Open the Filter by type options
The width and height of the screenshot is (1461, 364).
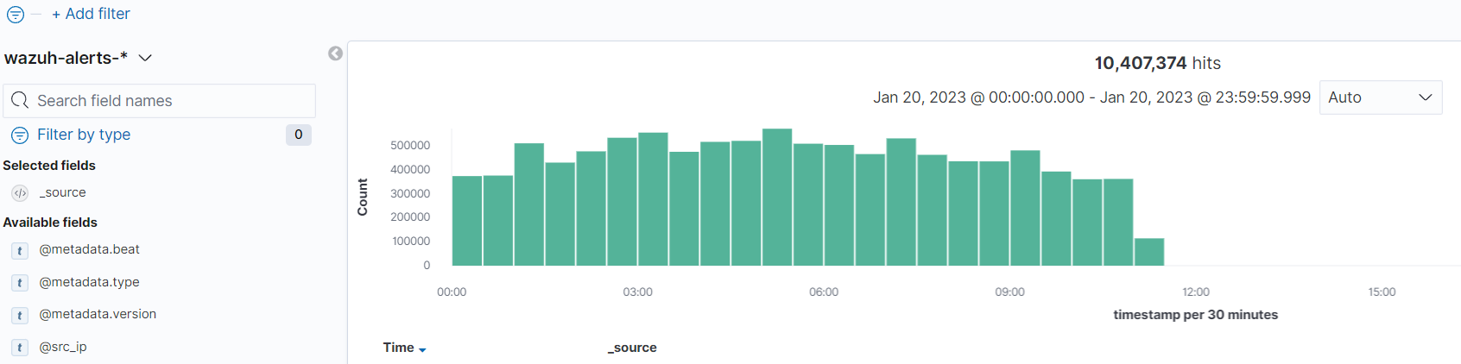pos(83,135)
